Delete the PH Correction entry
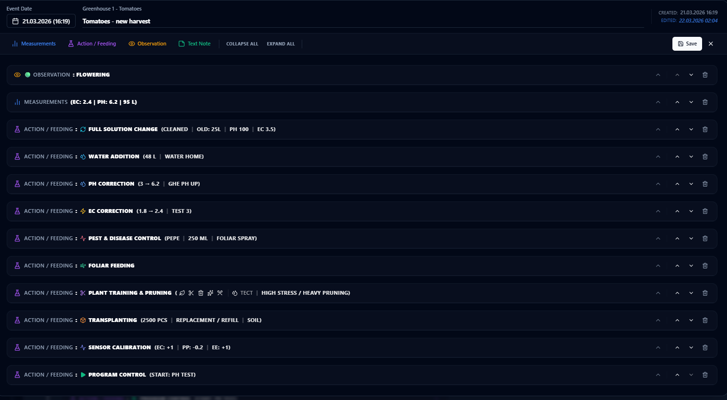This screenshot has width=727, height=400. click(705, 184)
